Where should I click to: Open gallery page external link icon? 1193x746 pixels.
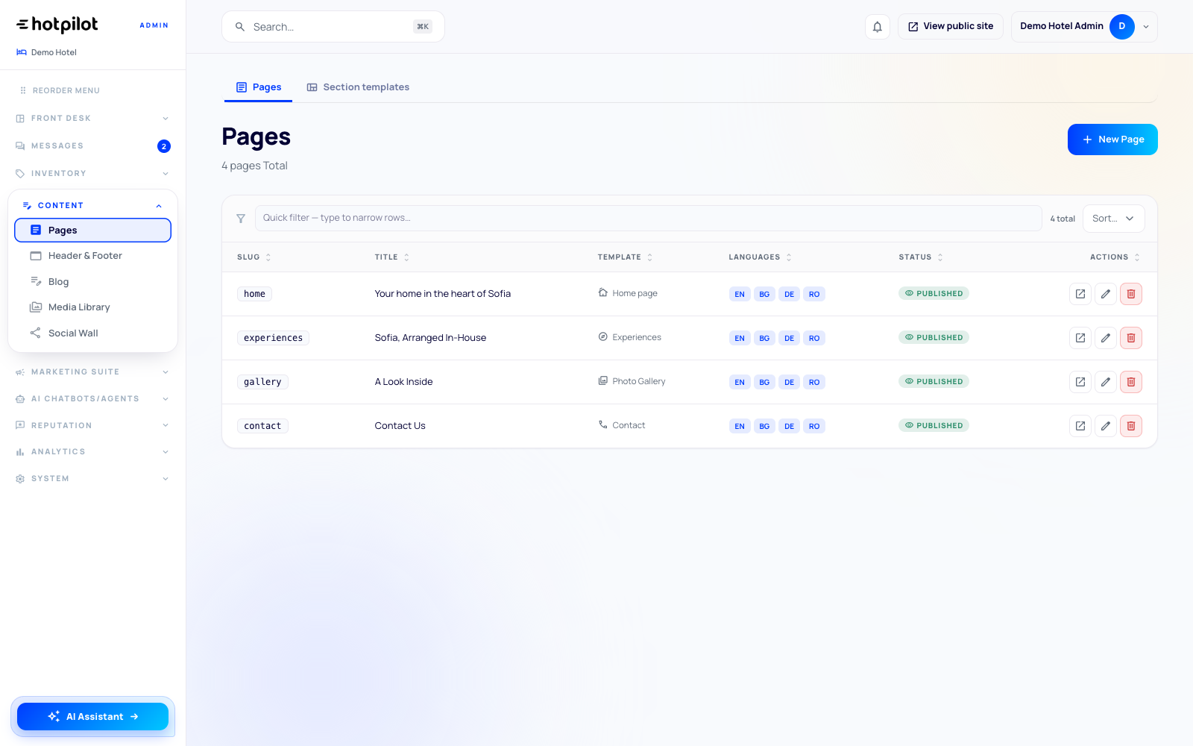pyautogui.click(x=1080, y=382)
